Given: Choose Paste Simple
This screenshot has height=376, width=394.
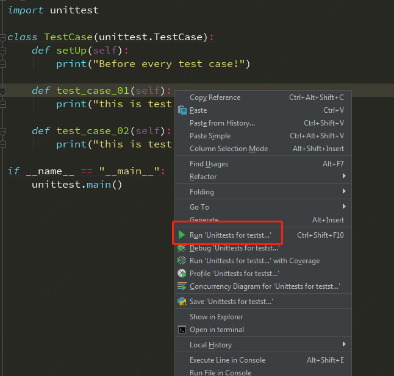Looking at the screenshot, I should (263, 136).
